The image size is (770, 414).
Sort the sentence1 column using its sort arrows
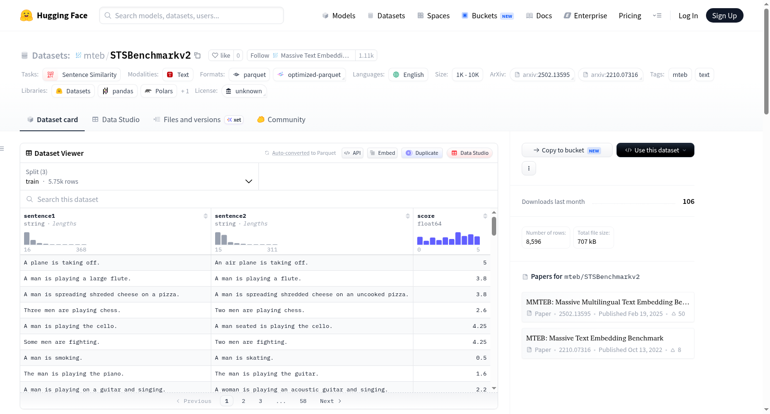(205, 216)
